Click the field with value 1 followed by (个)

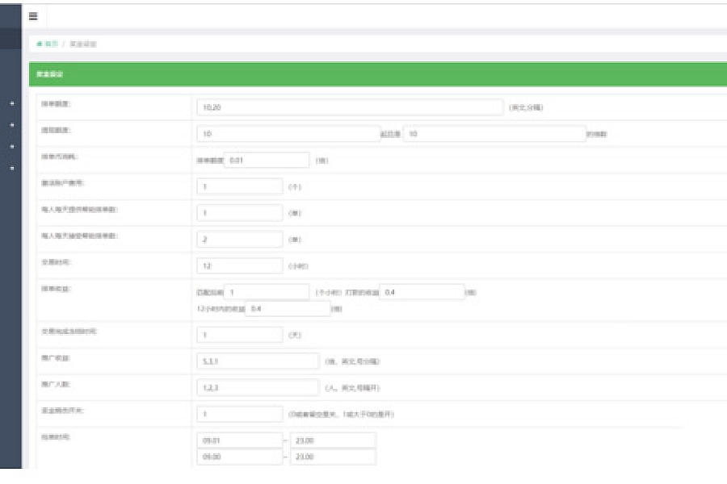click(x=240, y=186)
